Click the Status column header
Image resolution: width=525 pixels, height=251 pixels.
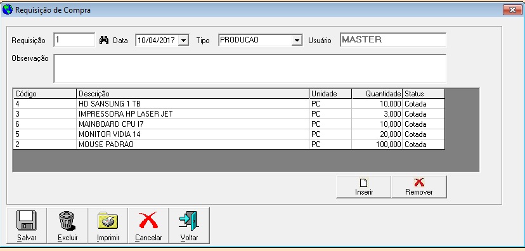(424, 94)
